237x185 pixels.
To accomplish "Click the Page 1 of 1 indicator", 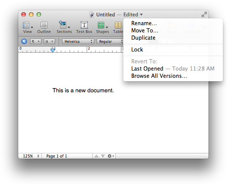I will click(57, 156).
